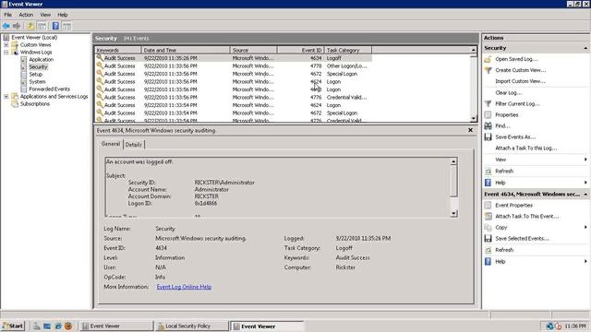
Task: Click the Refresh icon under Security actions
Action: click(488, 172)
